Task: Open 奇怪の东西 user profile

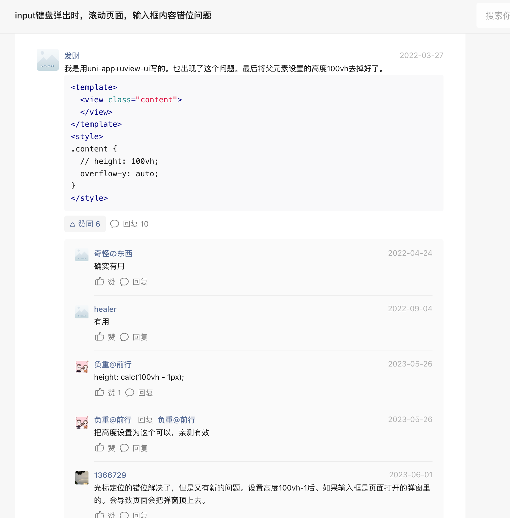Action: [x=113, y=254]
